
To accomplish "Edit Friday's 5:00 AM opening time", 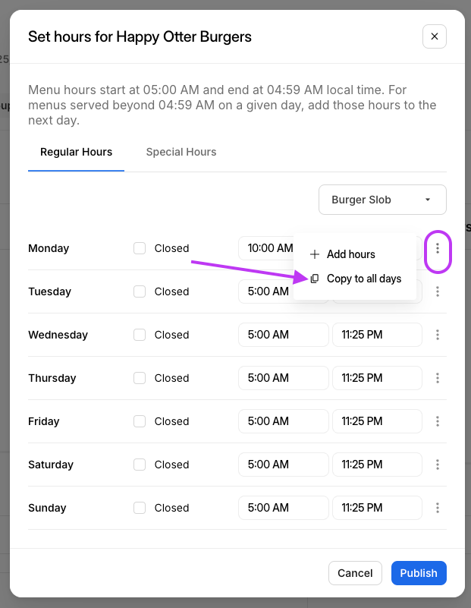I will tap(283, 421).
